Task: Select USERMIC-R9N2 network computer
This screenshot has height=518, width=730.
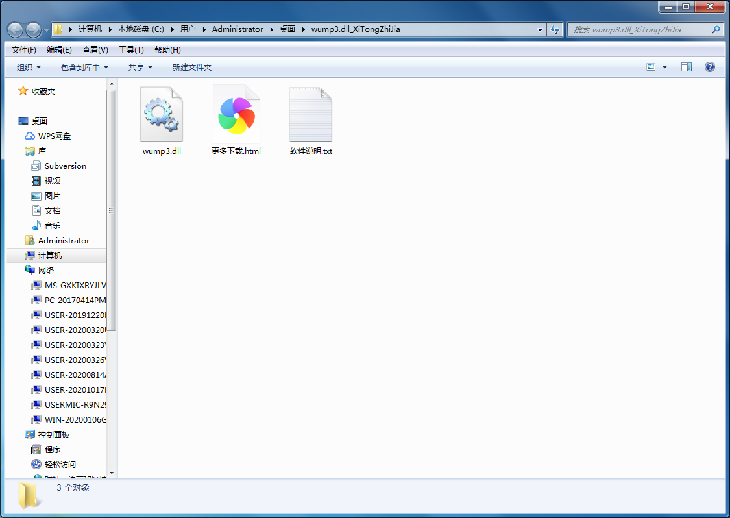Action: (68, 404)
